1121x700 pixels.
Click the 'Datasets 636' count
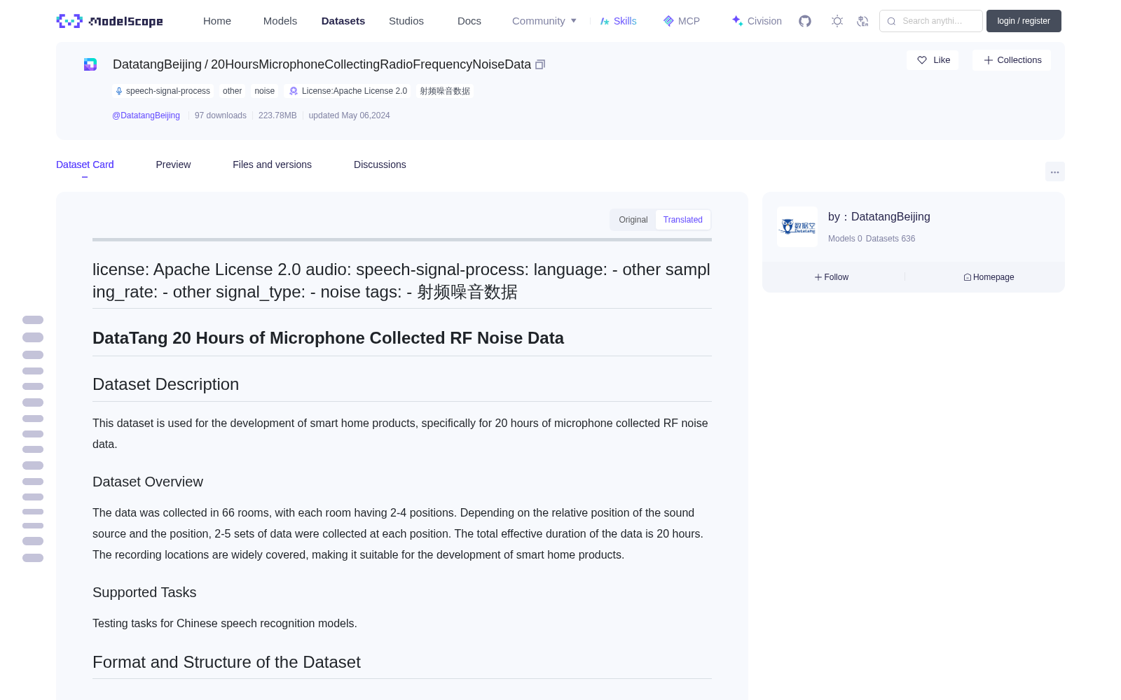[x=890, y=239]
